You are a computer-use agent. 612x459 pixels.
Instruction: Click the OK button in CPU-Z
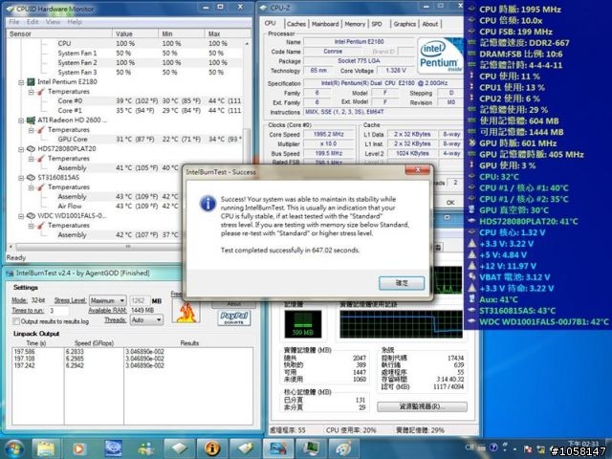pyautogui.click(x=450, y=203)
